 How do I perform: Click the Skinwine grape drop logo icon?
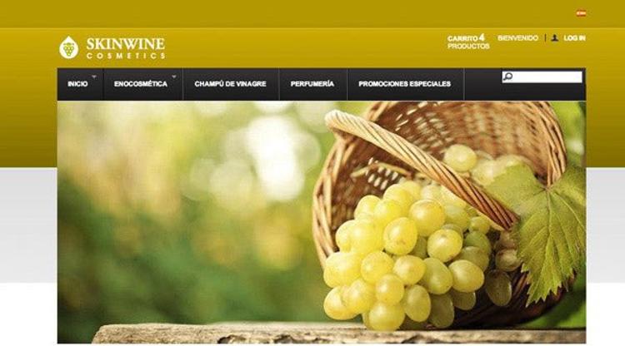coord(68,47)
